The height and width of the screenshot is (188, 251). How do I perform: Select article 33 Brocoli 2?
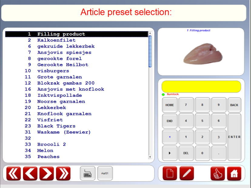coord(77,144)
